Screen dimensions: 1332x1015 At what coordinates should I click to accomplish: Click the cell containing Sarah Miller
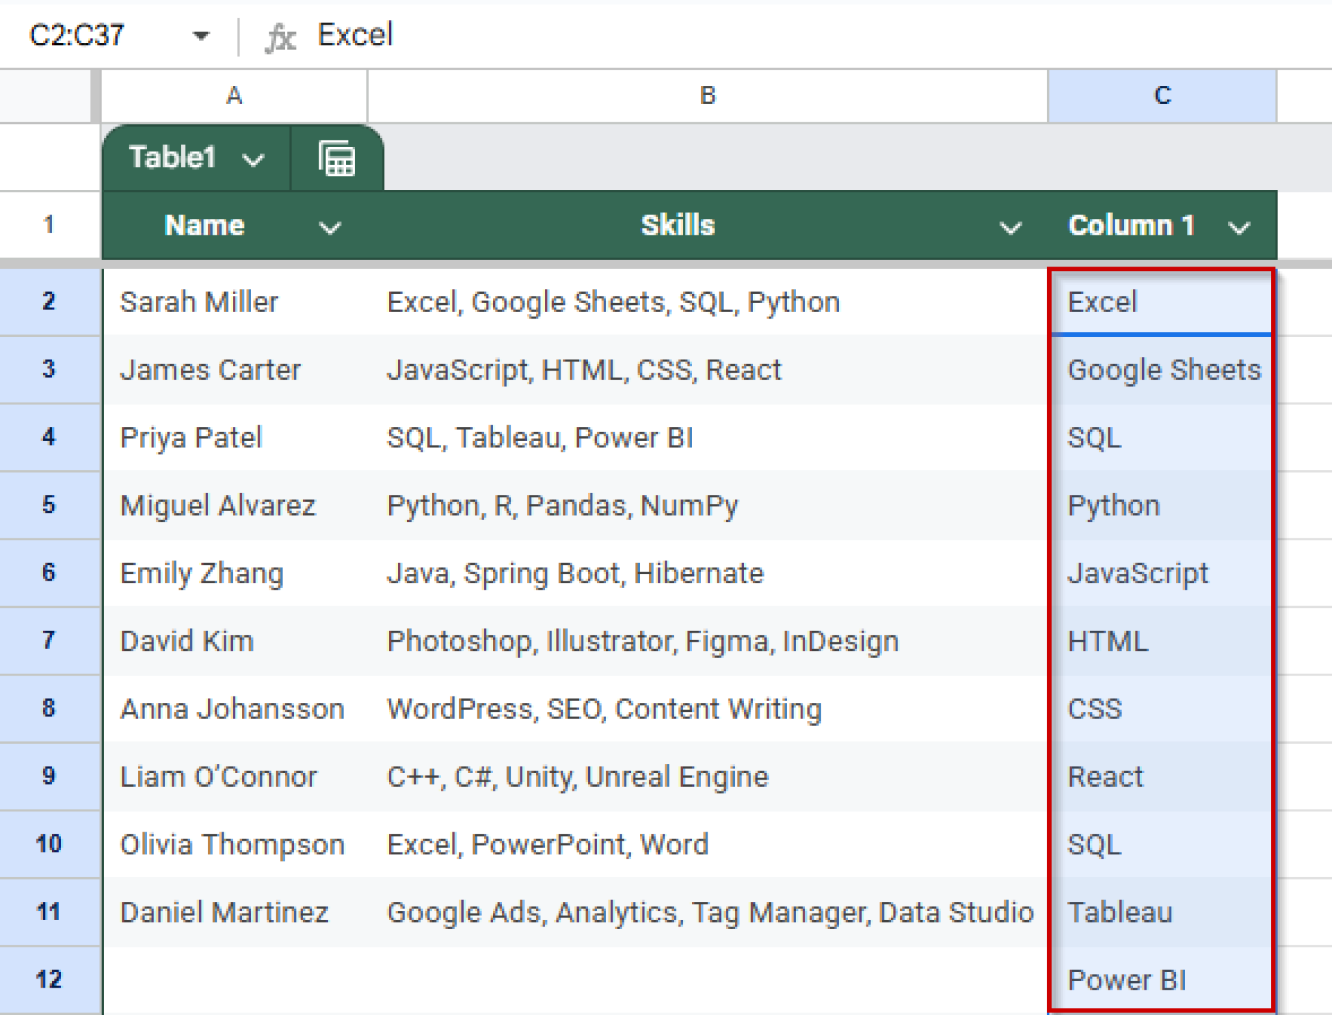coord(199,302)
